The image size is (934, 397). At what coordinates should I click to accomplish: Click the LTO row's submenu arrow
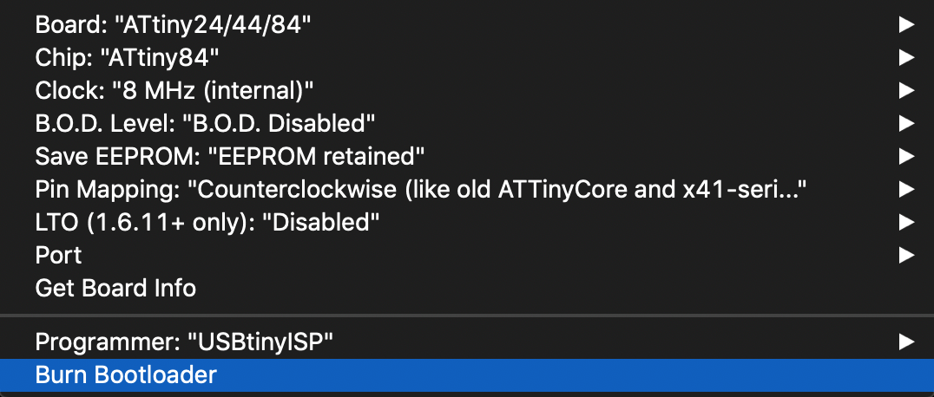point(906,222)
